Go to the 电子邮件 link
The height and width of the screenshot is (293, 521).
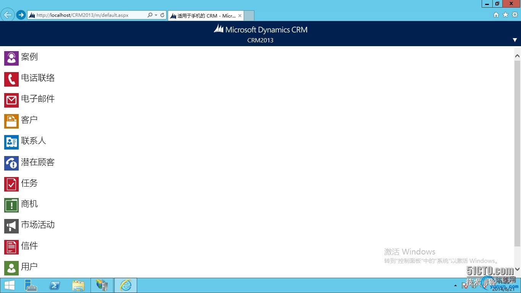pyautogui.click(x=38, y=99)
